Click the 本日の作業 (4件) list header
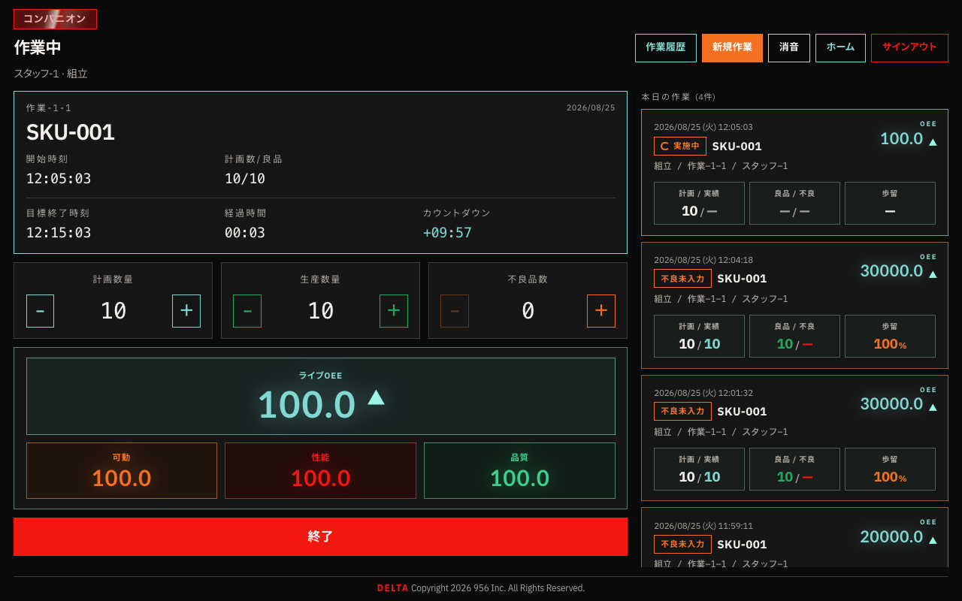This screenshot has height=601, width=962. point(679,97)
